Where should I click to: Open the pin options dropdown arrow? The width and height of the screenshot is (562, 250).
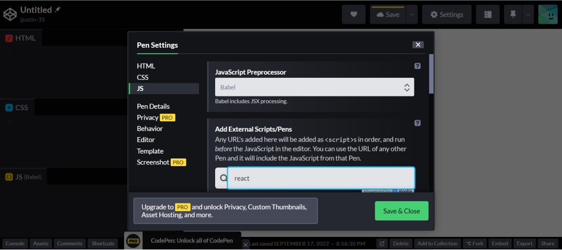pyautogui.click(x=528, y=14)
